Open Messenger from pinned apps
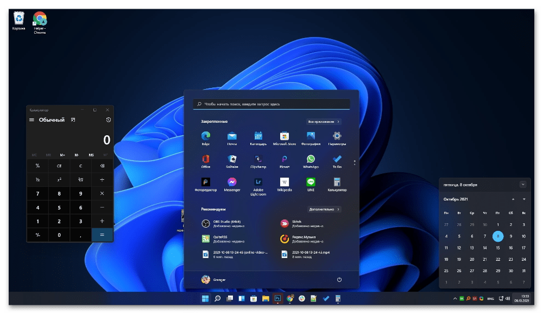Image resolution: width=543 pixels, height=314 pixels. (232, 183)
